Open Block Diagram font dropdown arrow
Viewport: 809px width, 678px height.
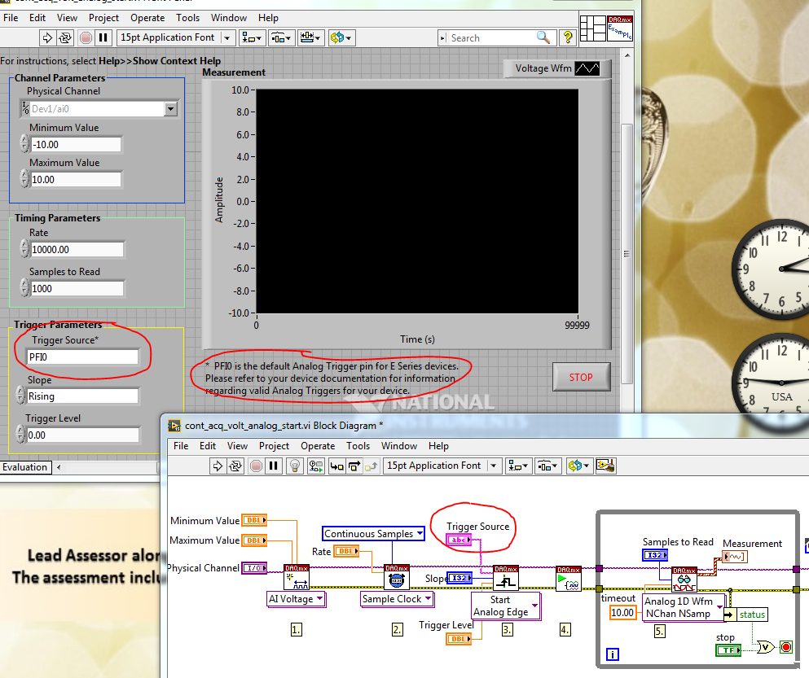tap(493, 466)
